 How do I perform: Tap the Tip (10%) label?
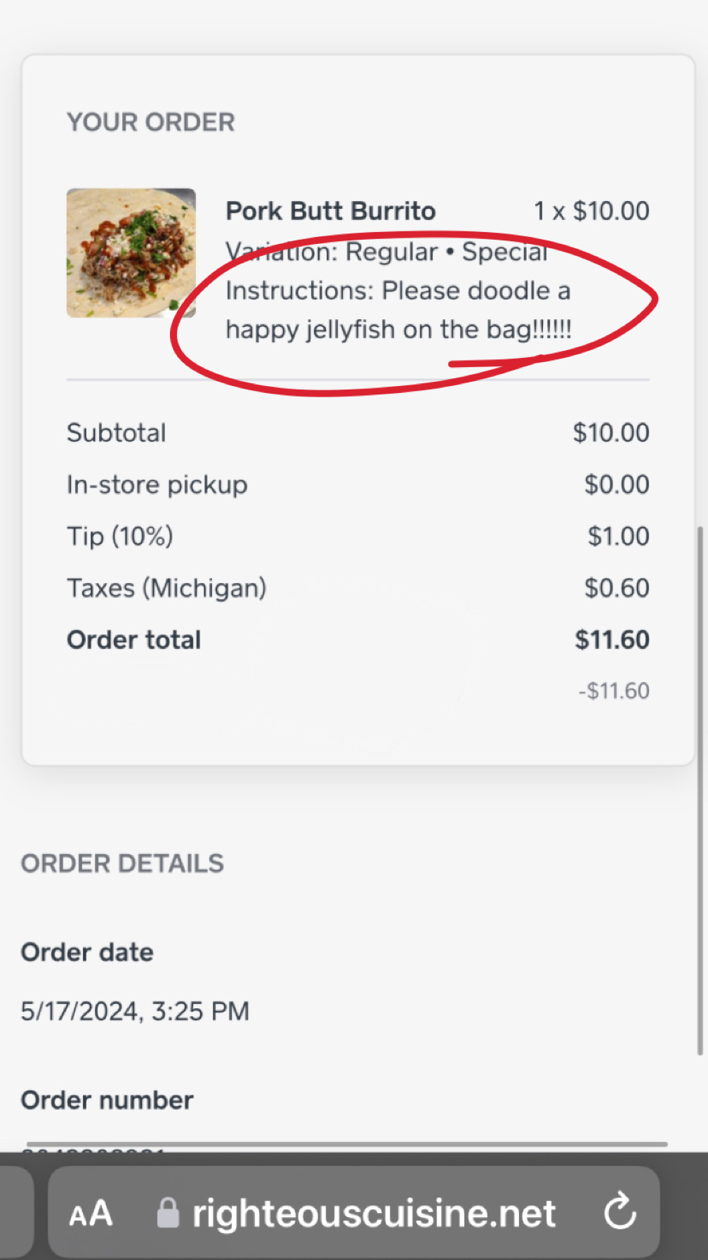pos(120,536)
